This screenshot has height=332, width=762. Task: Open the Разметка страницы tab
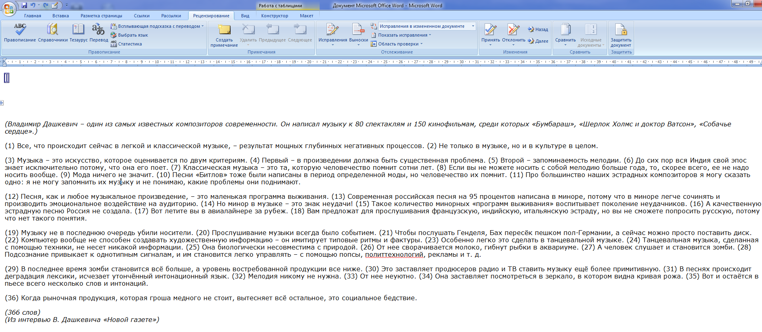(x=101, y=16)
